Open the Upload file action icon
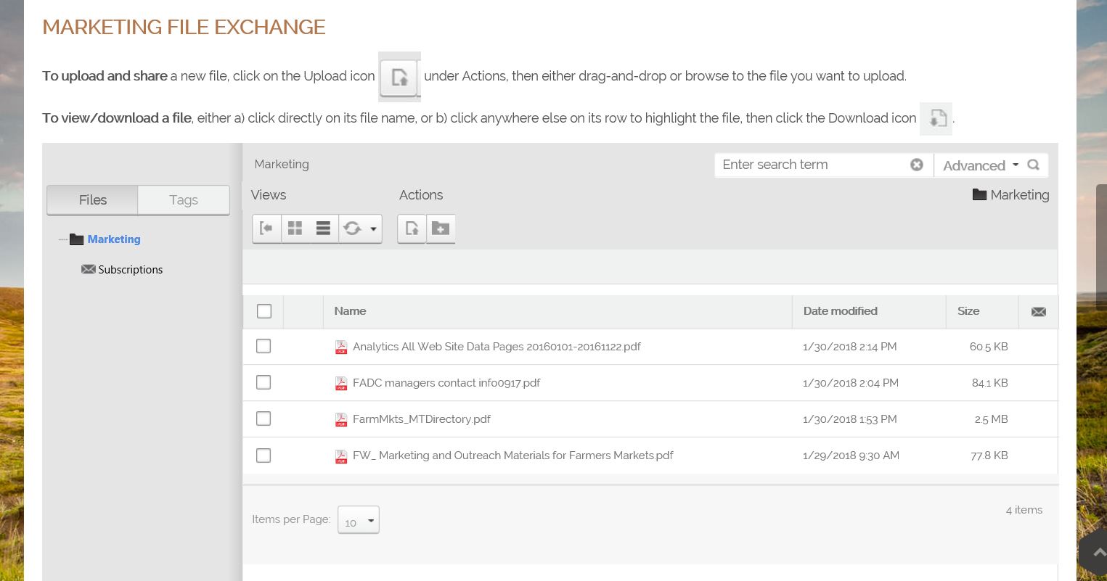Image resolution: width=1107 pixels, height=581 pixels. [412, 228]
